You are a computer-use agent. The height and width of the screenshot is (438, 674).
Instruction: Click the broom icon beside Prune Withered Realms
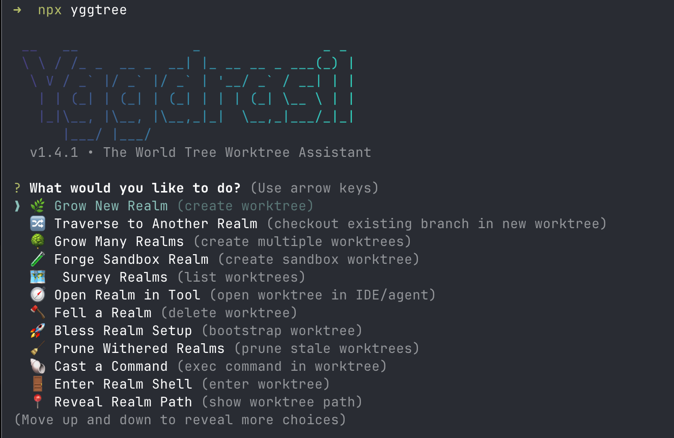(38, 348)
